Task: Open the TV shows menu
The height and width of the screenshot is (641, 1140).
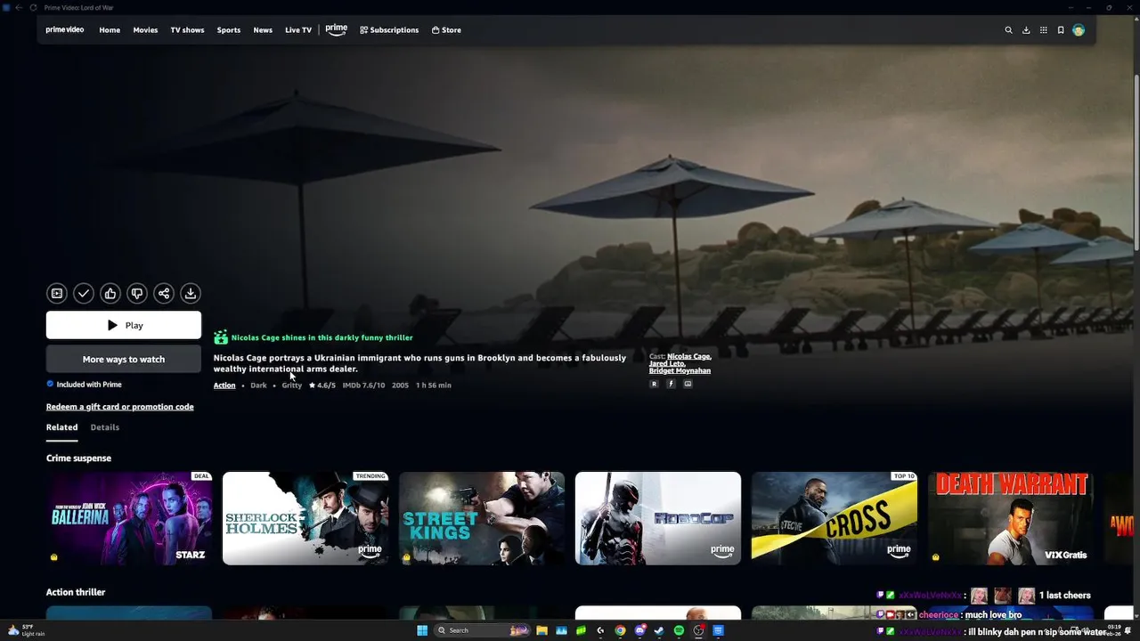Action: point(187,30)
